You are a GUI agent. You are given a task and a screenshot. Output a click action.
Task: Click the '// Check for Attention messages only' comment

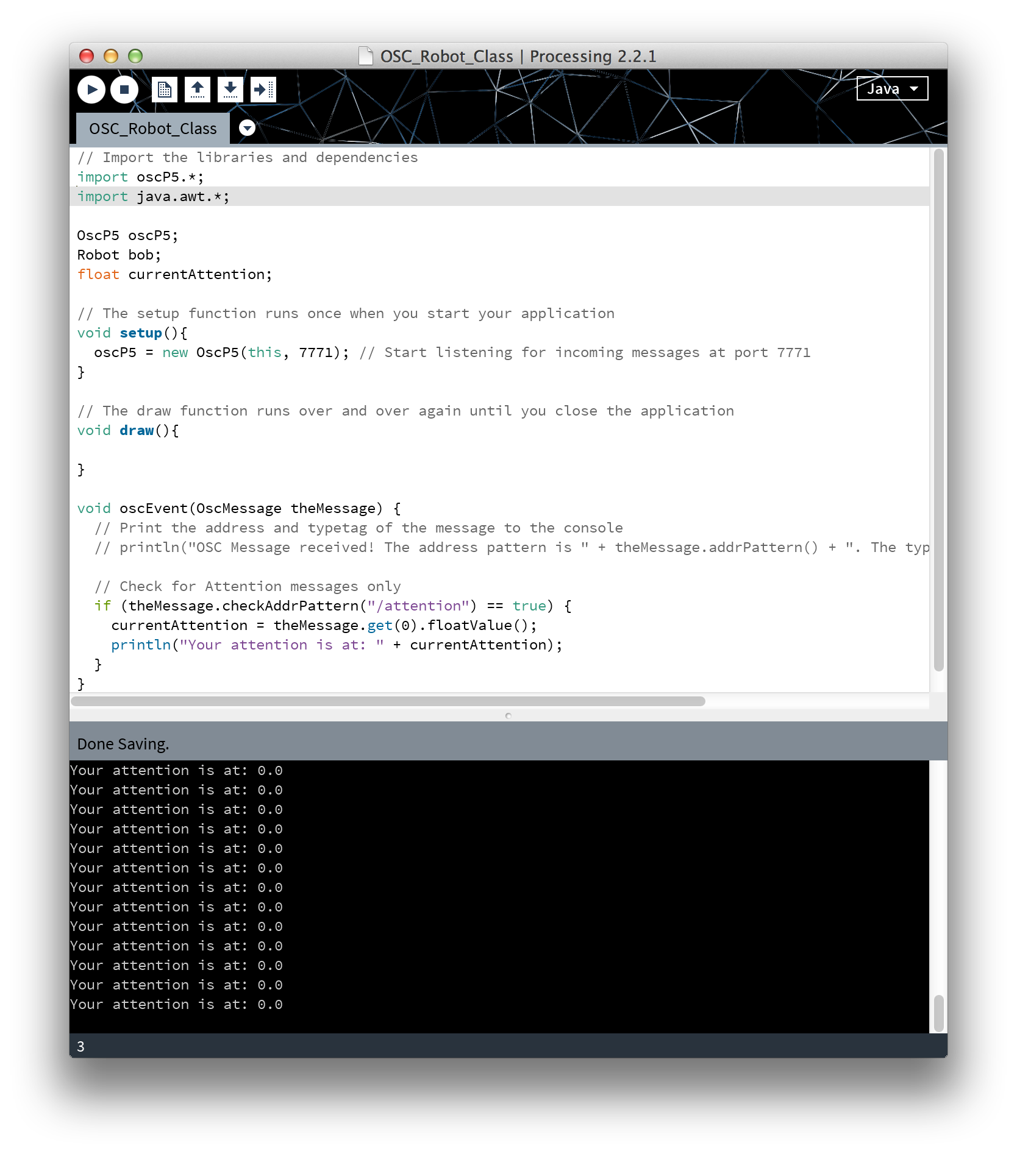click(x=248, y=586)
